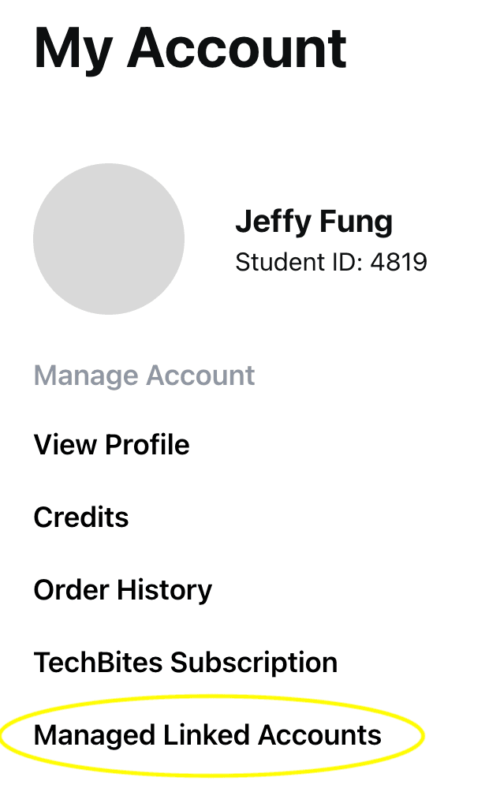The image size is (500, 792).
Task: Select Credits in the account menu
Action: coord(81,517)
